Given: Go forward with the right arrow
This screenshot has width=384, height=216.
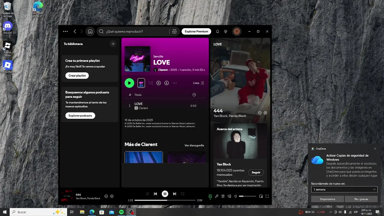Looking at the screenshot, I should point(82,31).
